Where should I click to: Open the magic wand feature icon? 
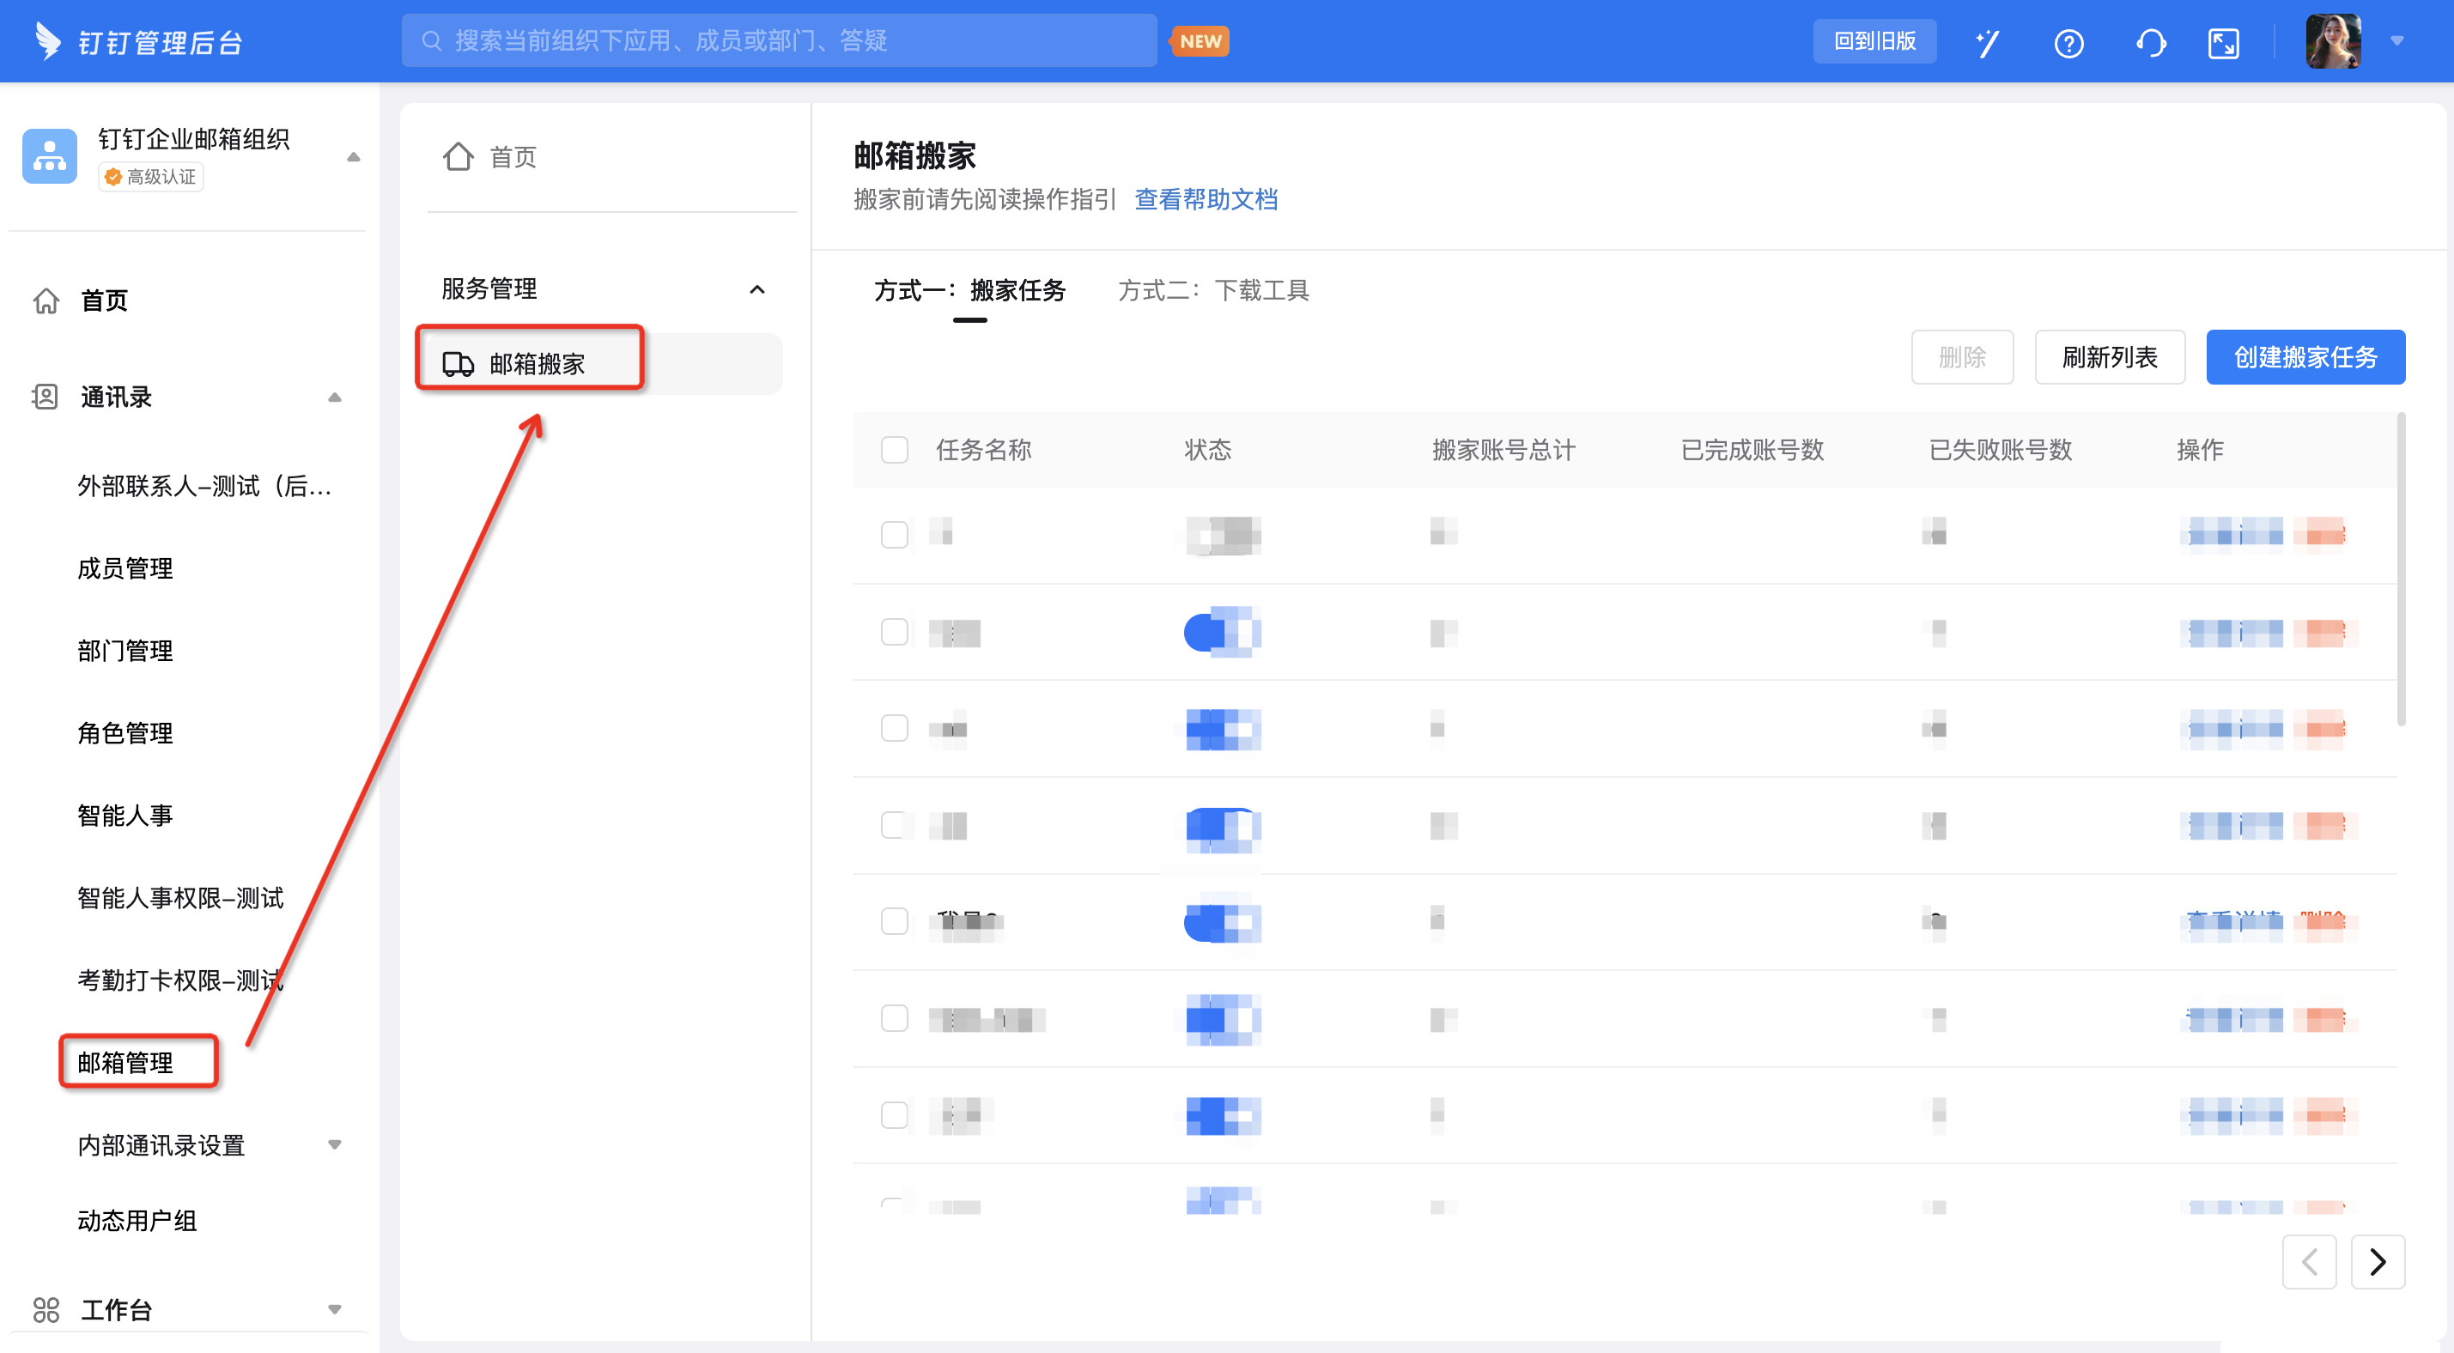pos(1987,43)
